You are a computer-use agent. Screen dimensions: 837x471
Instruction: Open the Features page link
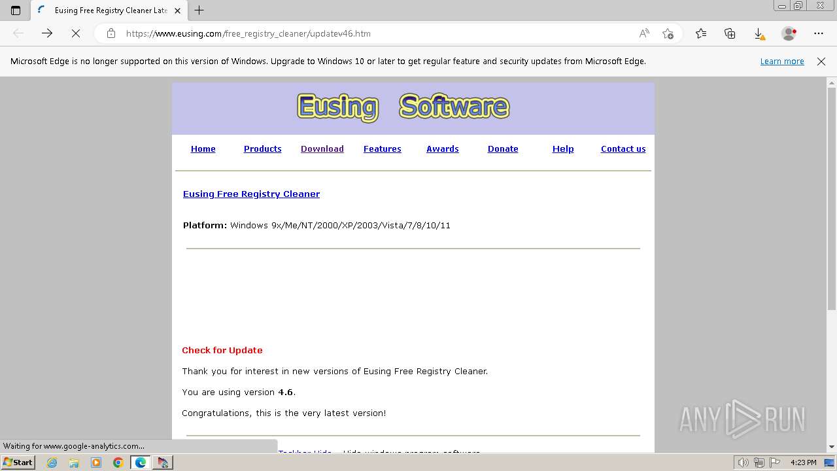point(382,148)
